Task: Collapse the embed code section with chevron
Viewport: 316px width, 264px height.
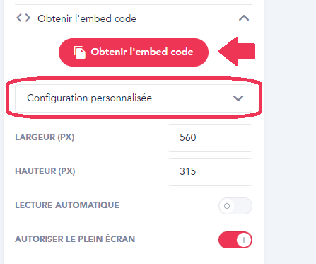Action: click(x=244, y=18)
